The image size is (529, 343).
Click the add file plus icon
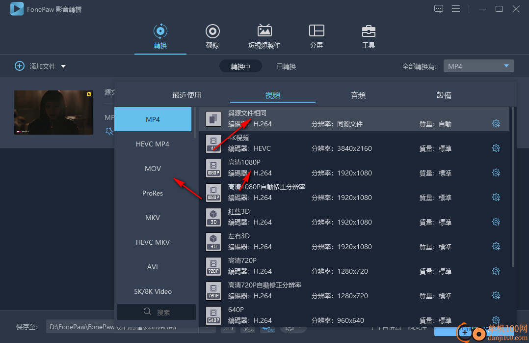click(x=20, y=66)
